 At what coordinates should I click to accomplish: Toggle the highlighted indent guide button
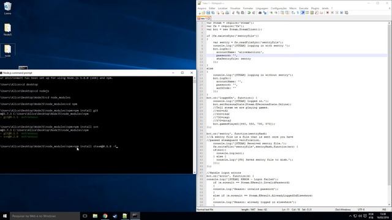tap(303, 12)
